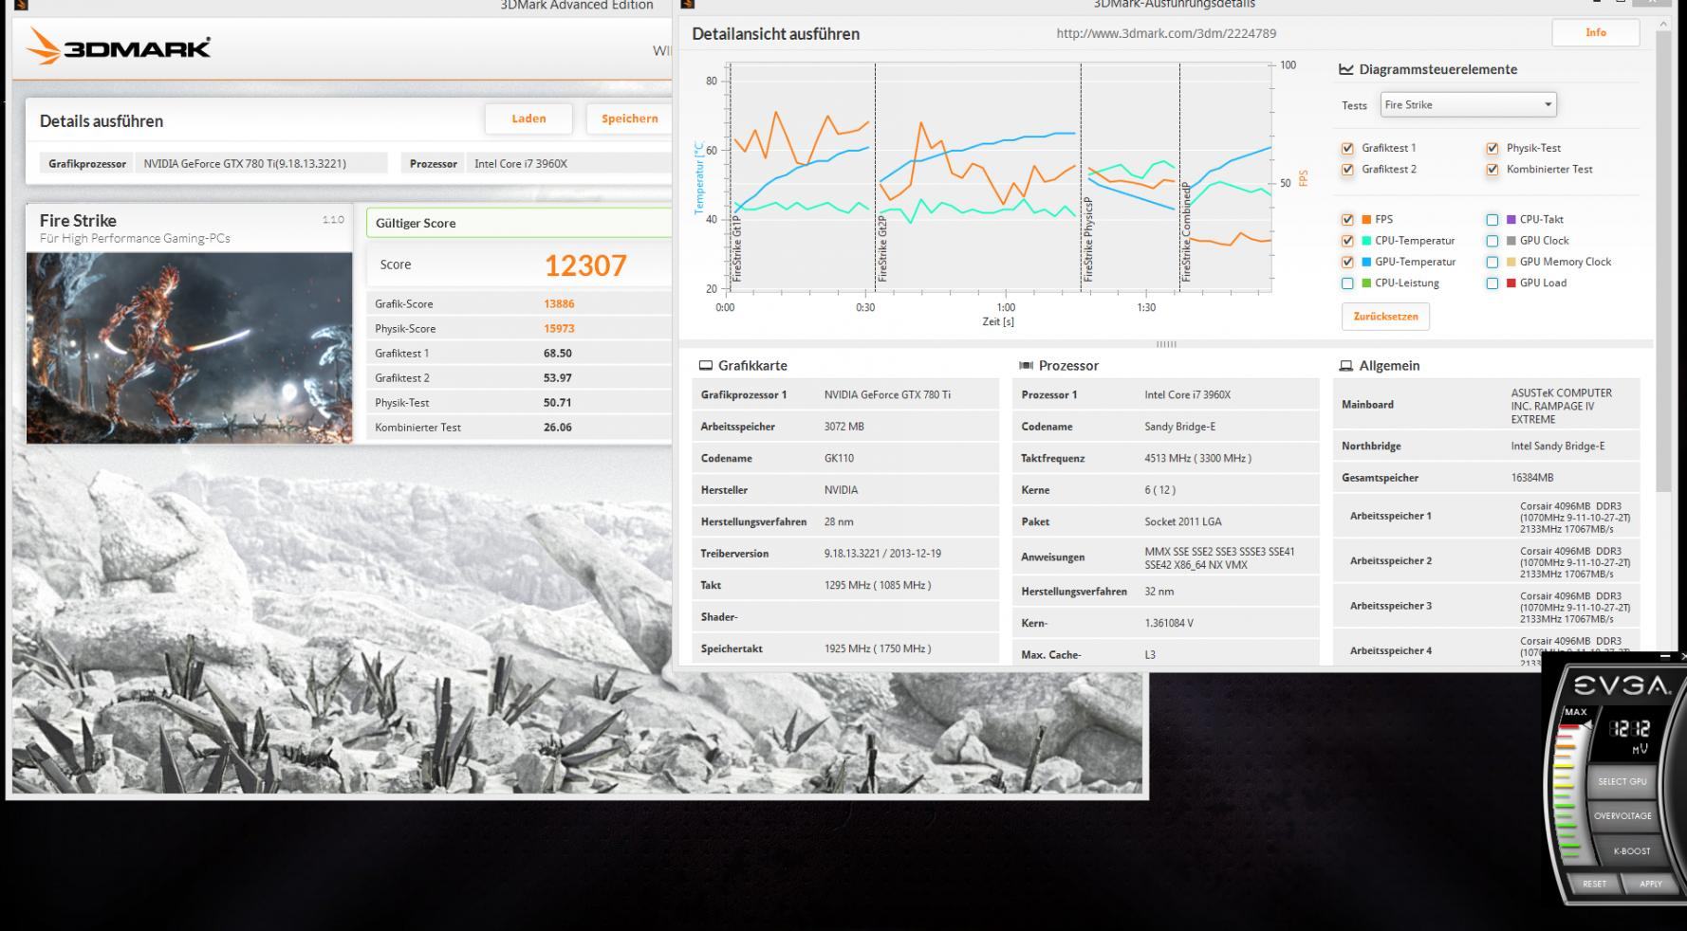Click the Allgemein laptop icon
Screen dimensions: 1687x931
pos(1345,365)
